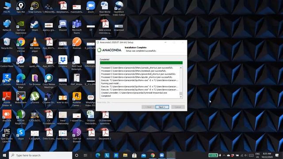This screenshot has height=159, width=283.
Task: Select the 'Completed' last line in install log
Action: tap(106, 96)
